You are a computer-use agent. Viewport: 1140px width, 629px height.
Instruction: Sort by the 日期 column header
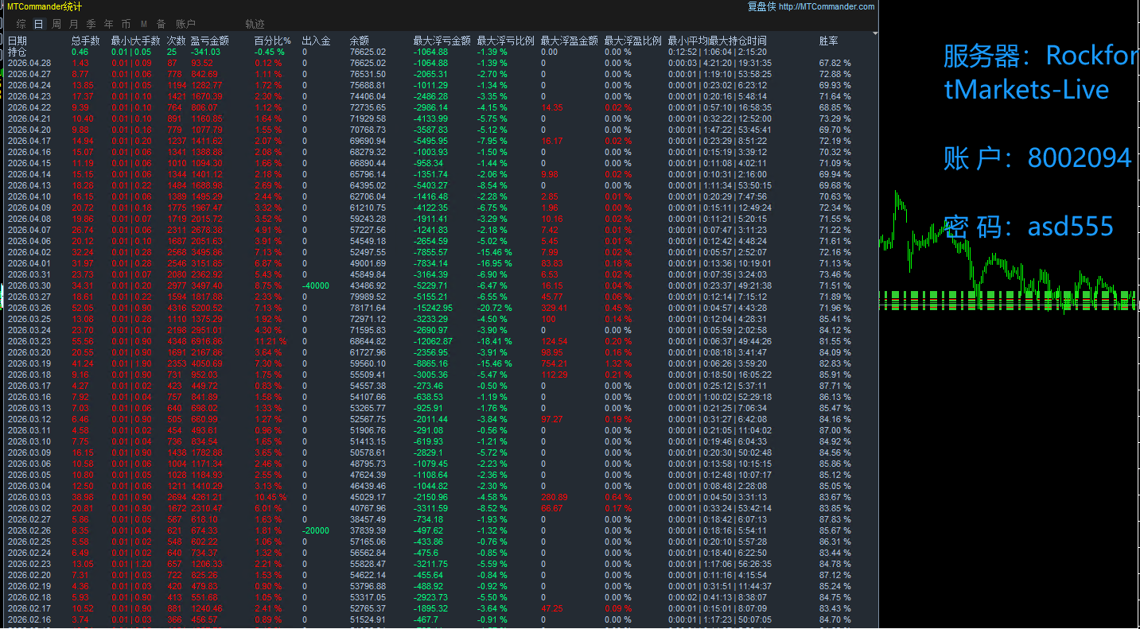[18, 41]
